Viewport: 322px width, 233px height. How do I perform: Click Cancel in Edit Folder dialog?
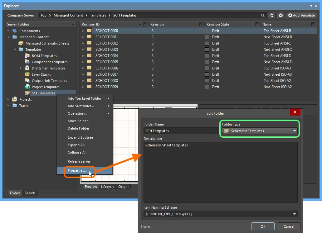289,226
